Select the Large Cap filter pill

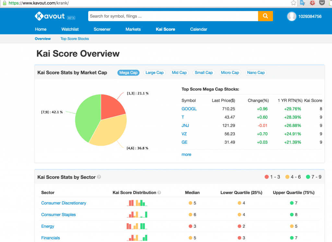tap(155, 73)
